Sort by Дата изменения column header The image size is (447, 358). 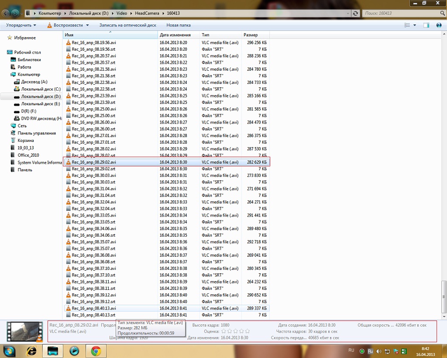pyautogui.click(x=175, y=35)
